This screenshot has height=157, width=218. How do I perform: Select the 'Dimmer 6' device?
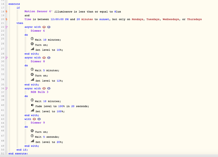(38, 31)
